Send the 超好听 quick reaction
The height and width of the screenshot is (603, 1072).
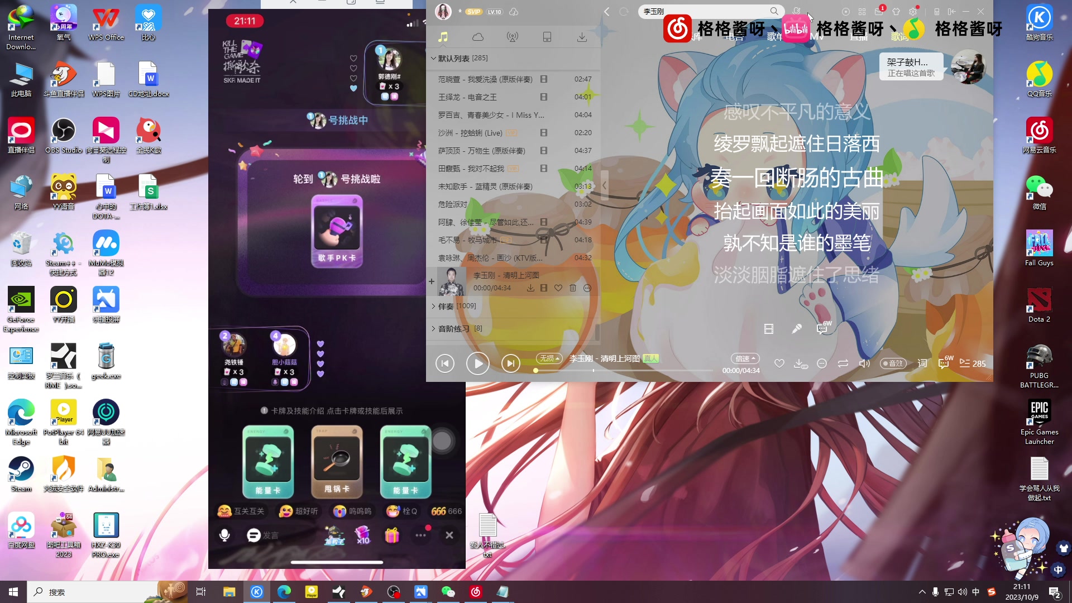coord(299,511)
